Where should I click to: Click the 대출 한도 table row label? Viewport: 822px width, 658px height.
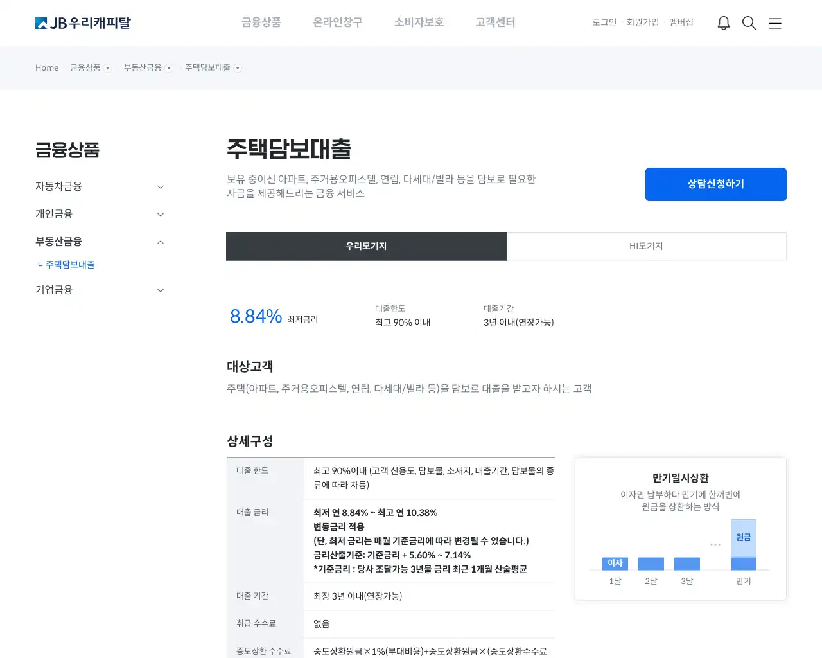(252, 471)
